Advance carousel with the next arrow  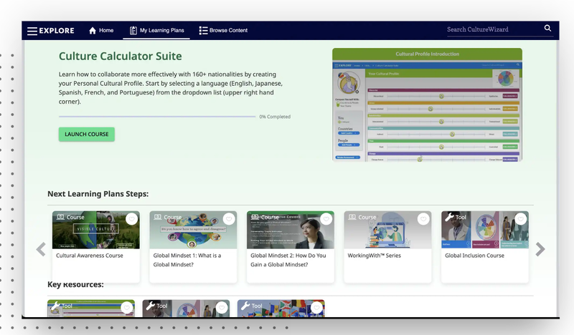click(540, 249)
